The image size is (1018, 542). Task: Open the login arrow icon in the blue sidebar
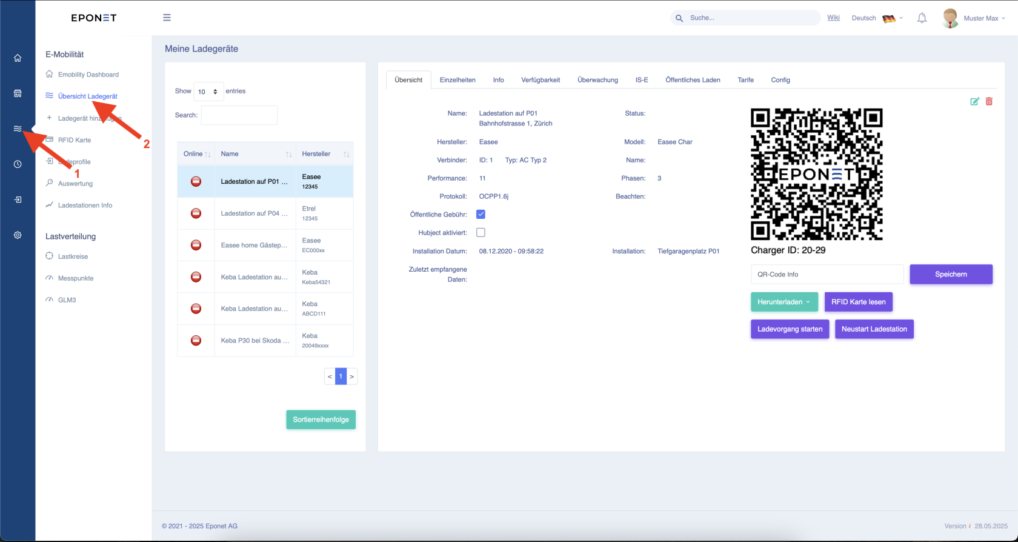click(18, 199)
